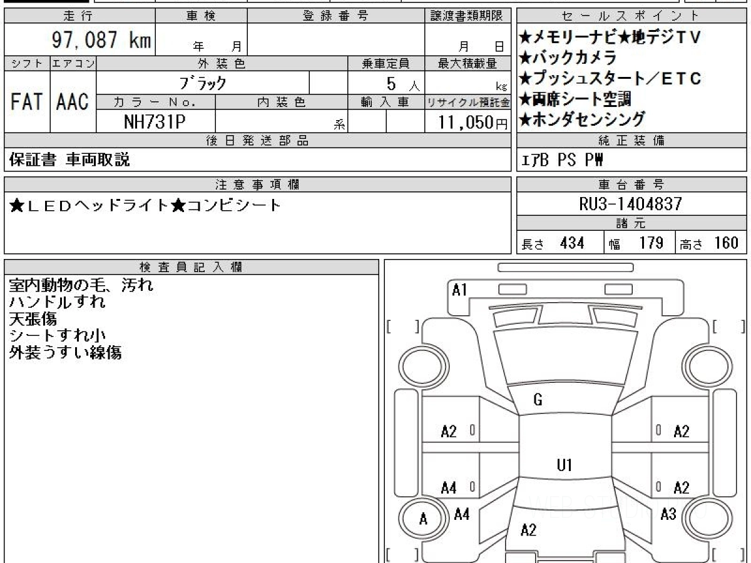
Task: Click the 譲渡書類期限 header
Action: pyautogui.click(x=467, y=16)
